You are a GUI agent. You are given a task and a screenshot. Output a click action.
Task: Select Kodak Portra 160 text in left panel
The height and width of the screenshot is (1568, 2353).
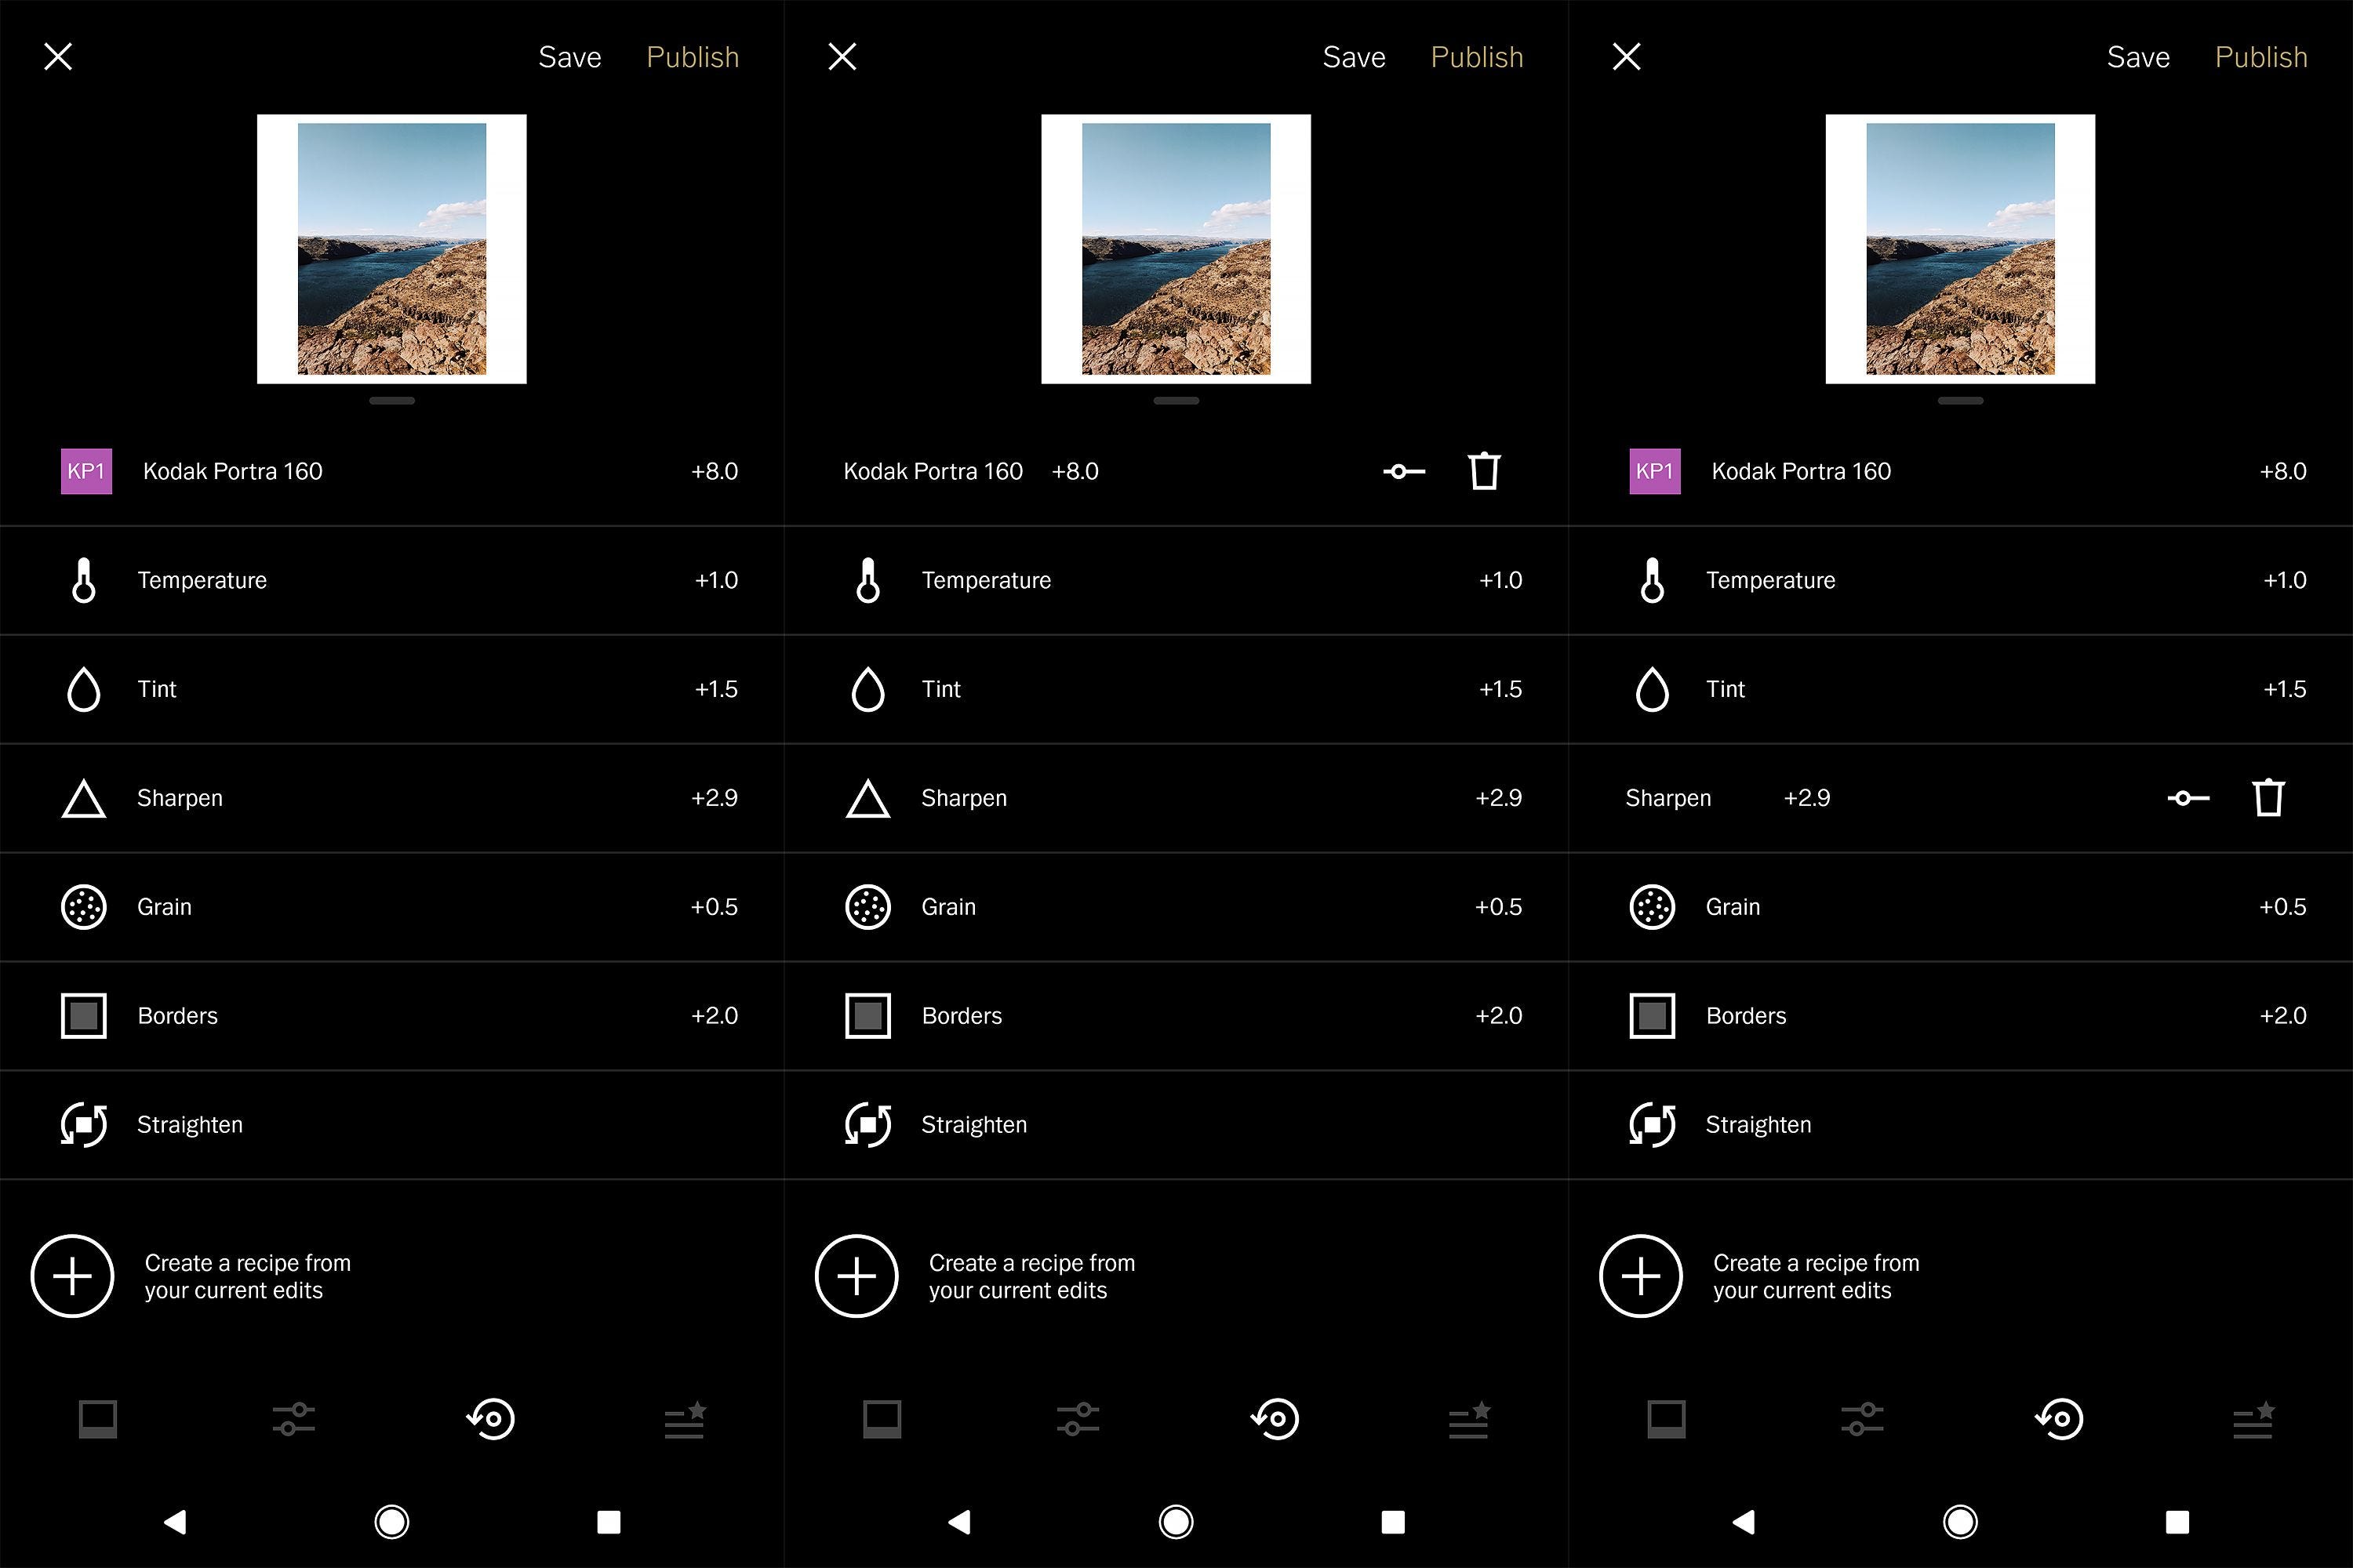(232, 471)
